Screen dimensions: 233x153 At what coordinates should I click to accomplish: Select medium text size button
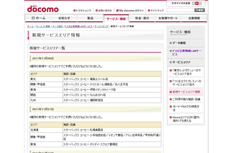tap(197, 3)
